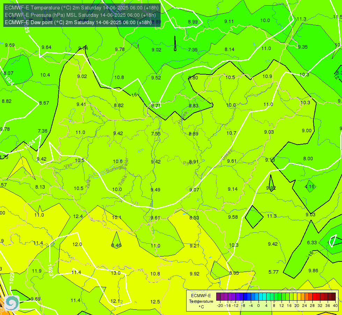342x315 pixels.
Task: Click the dew point value 9.86
Action: (313, 271)
